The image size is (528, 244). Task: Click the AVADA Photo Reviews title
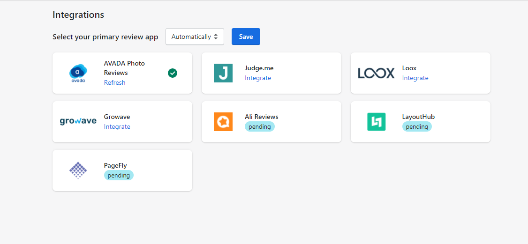coord(124,68)
